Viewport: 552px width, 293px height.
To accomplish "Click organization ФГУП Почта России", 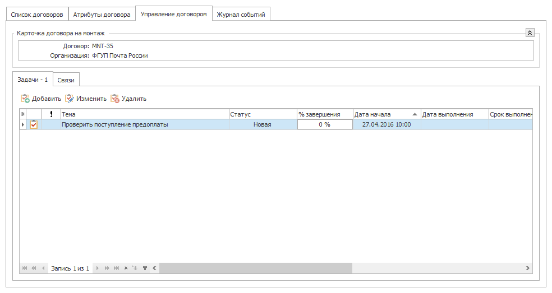I will click(119, 55).
